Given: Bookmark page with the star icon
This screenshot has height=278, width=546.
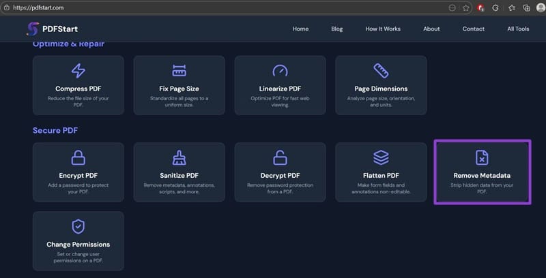Looking at the screenshot, I should pyautogui.click(x=466, y=7).
